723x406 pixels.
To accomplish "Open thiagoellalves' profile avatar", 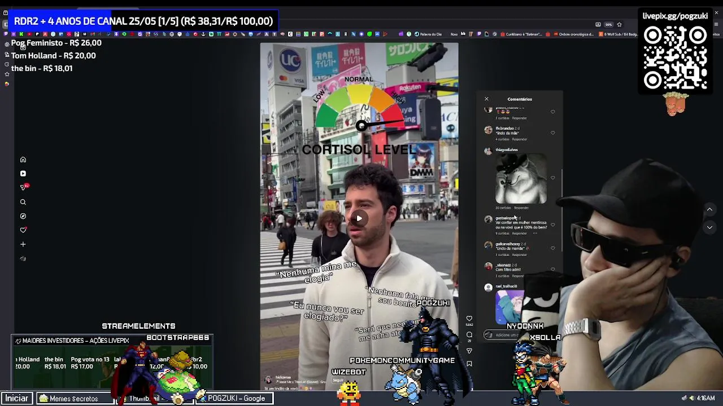I will [489, 151].
